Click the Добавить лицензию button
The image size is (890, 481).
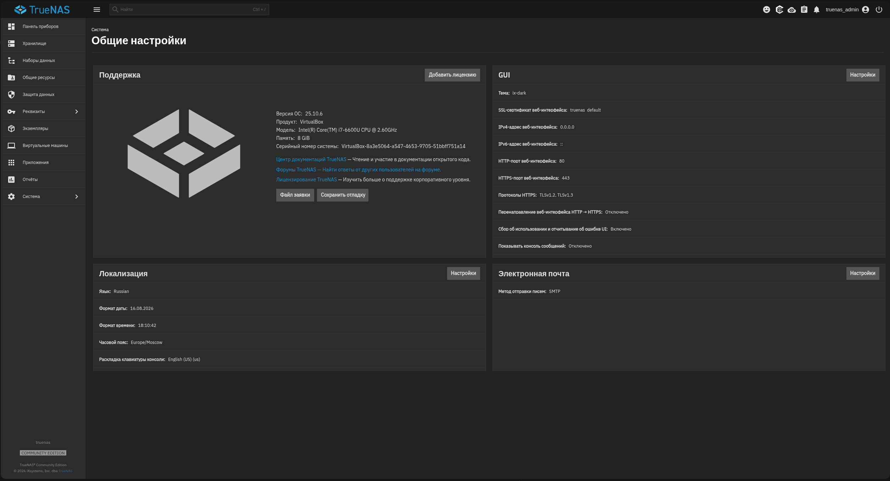pyautogui.click(x=452, y=75)
